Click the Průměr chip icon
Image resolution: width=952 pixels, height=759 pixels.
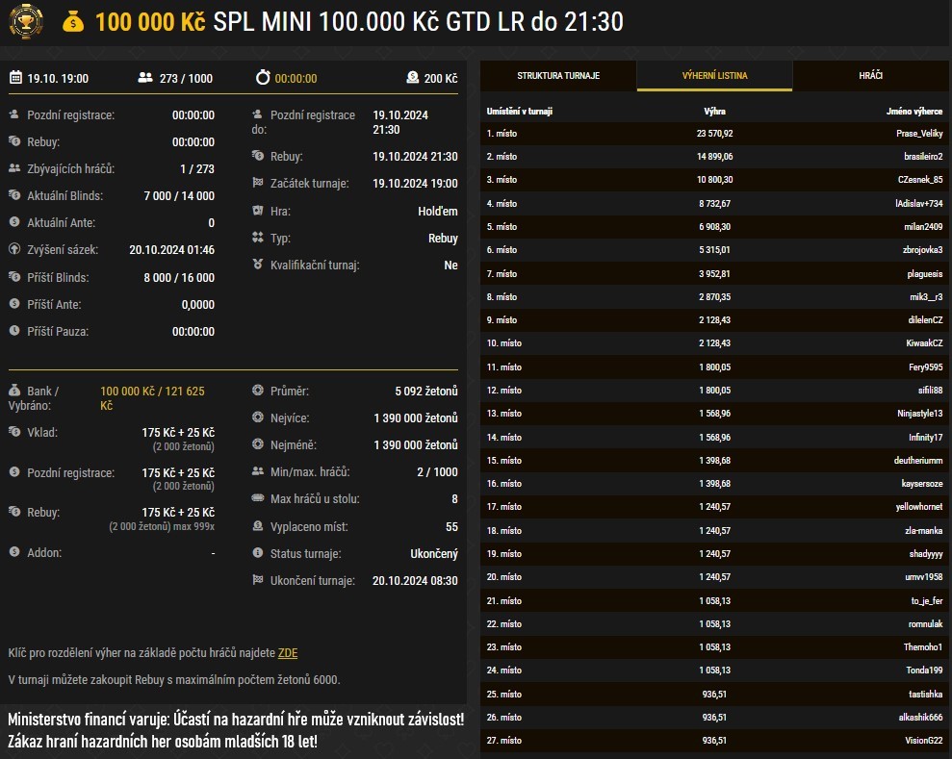pyautogui.click(x=258, y=391)
